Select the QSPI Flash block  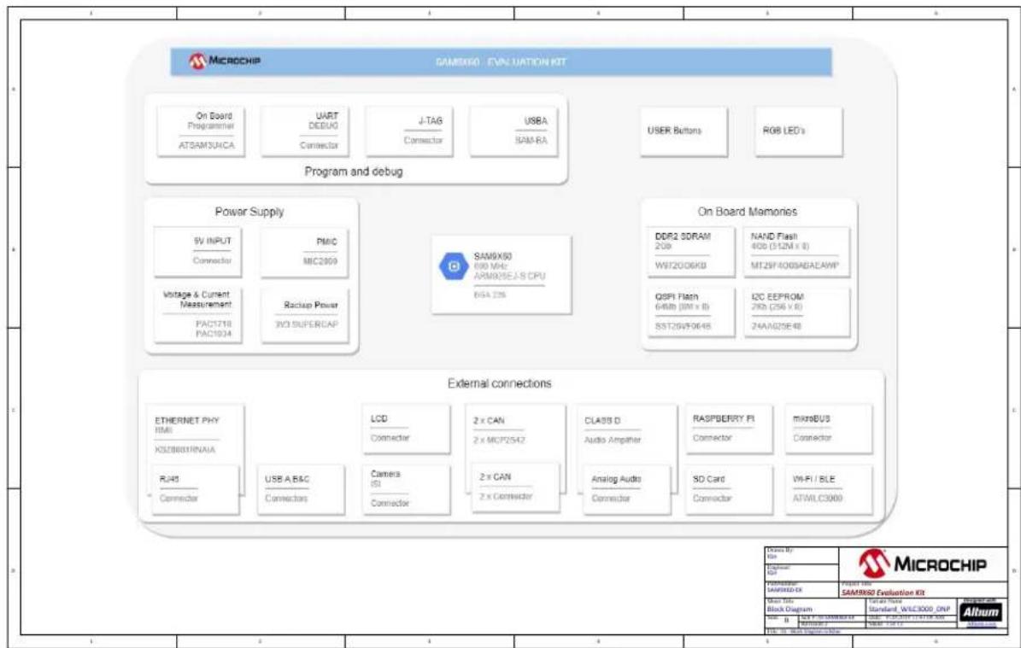(691, 312)
